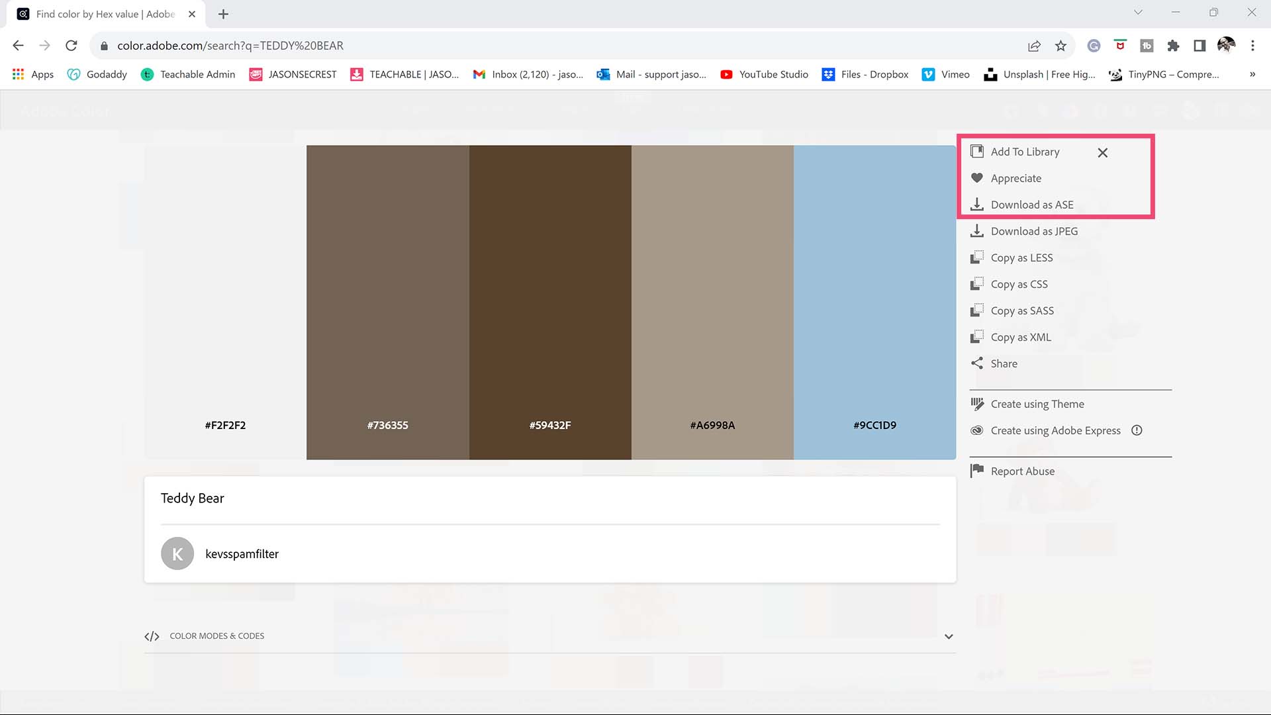Choose Appreciate from the theme menu
Screen dimensions: 1271x715
pos(1016,178)
